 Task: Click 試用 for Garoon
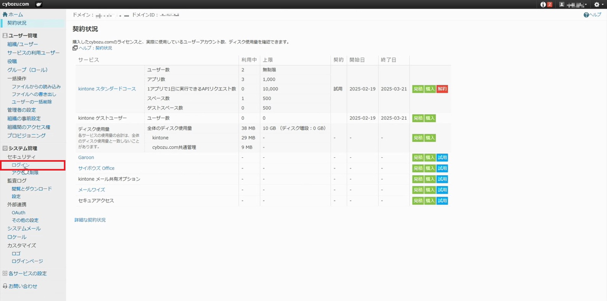442,157
